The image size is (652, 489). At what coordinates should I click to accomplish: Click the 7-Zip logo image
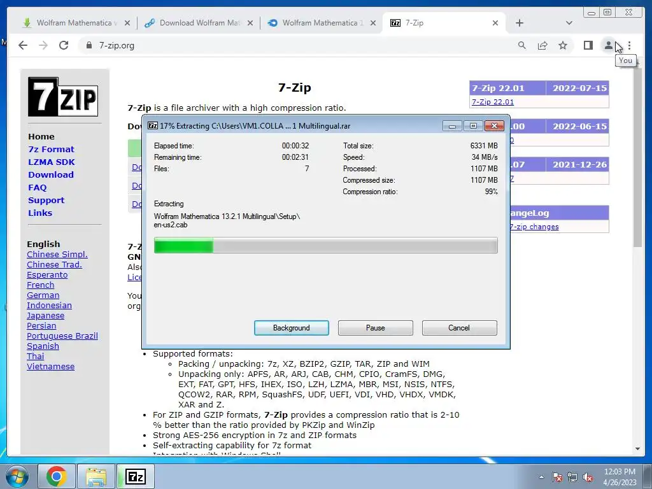(x=63, y=97)
